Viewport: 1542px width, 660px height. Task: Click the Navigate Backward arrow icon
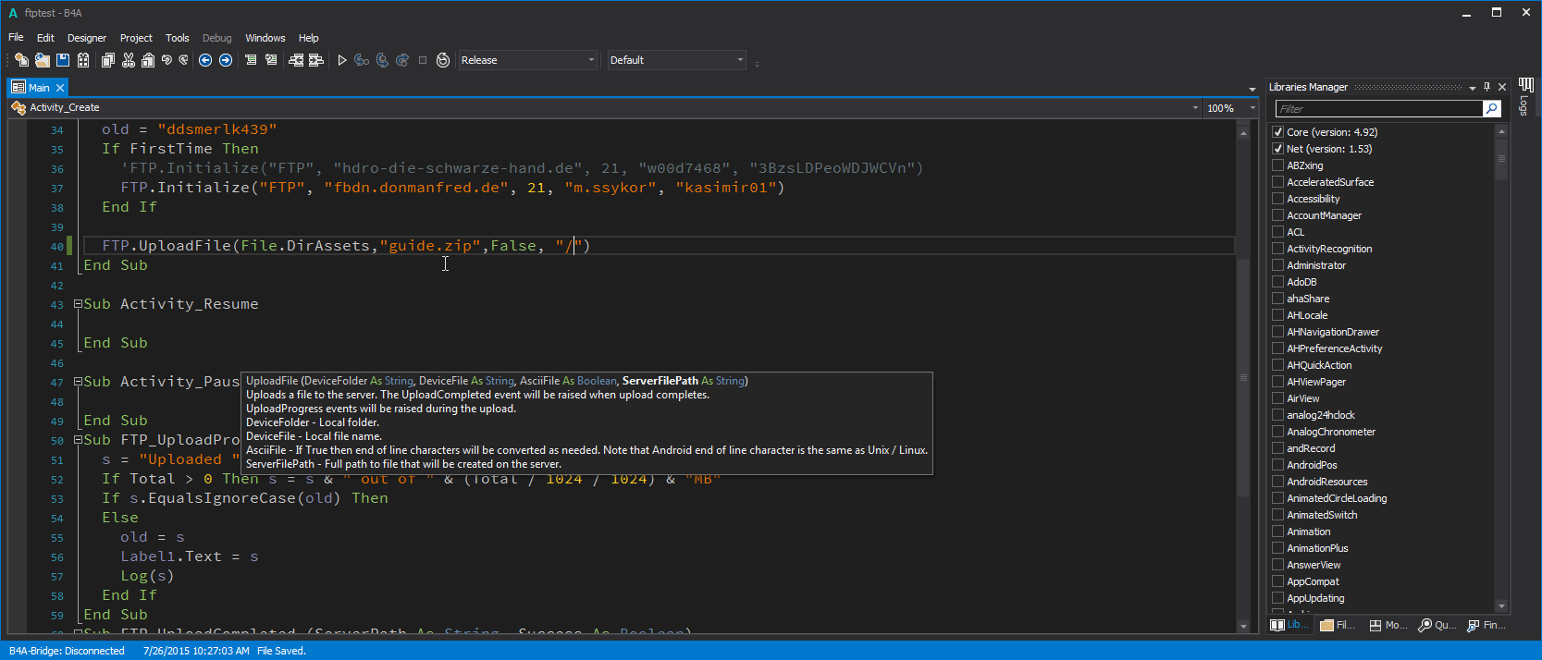(205, 60)
